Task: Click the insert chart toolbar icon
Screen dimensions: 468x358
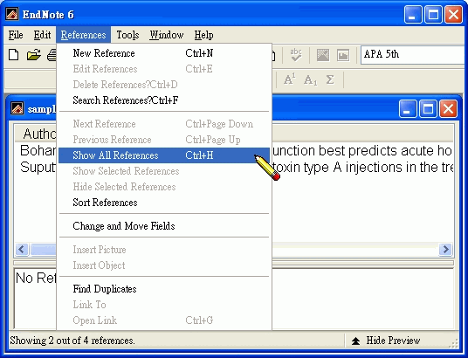Action: [343, 55]
